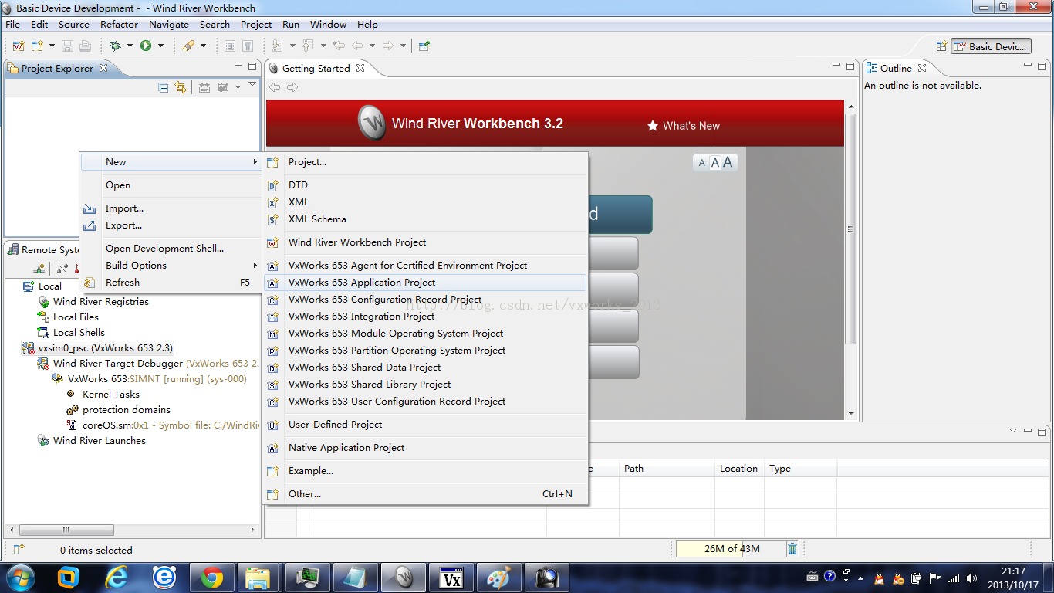The image size is (1054, 593).
Task: Close the Outline view tab X
Action: tap(921, 68)
